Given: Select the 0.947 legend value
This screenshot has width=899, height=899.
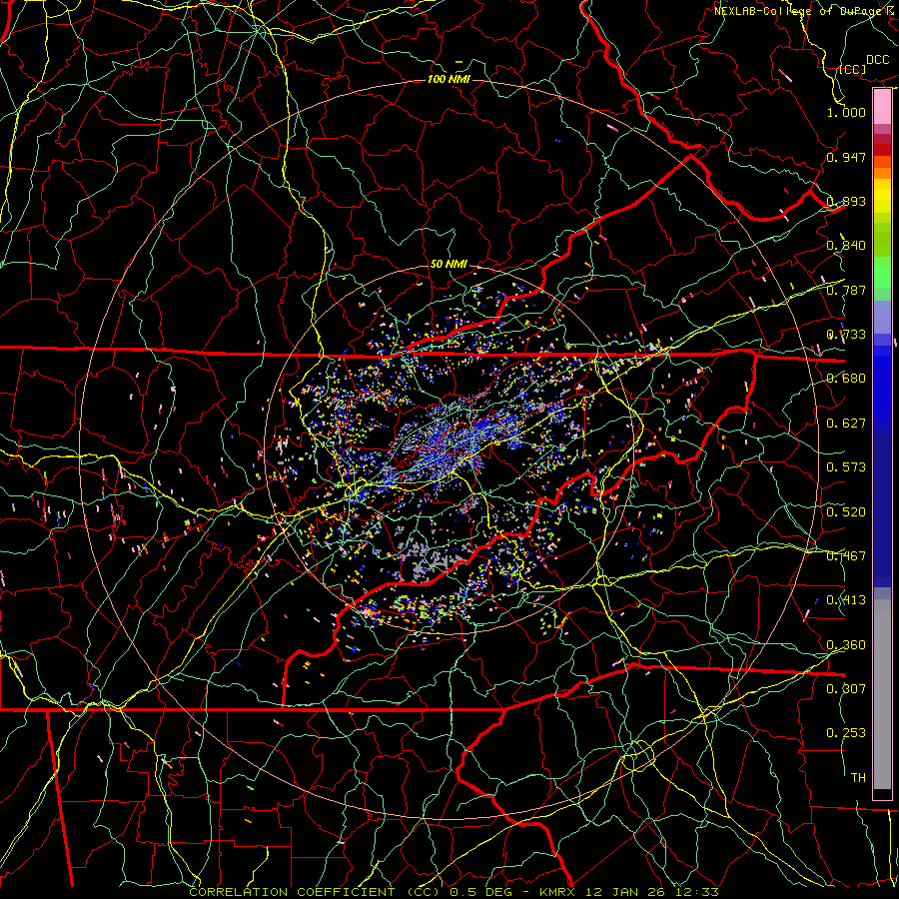Looking at the screenshot, I should [x=846, y=157].
